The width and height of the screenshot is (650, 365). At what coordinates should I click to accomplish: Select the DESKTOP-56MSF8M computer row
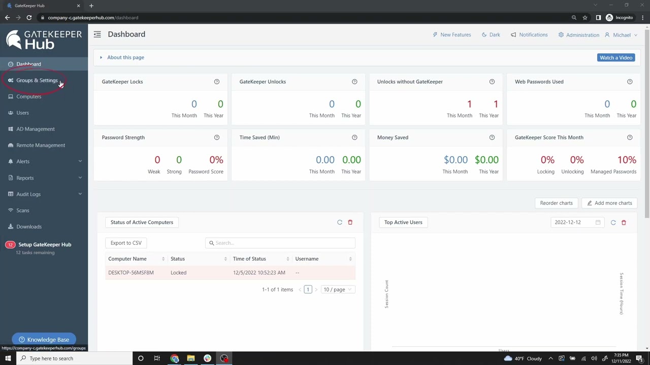point(230,273)
